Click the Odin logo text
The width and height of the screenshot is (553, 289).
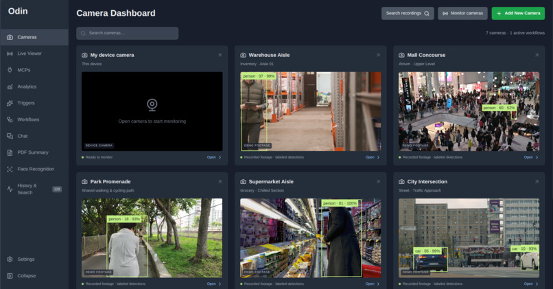[18, 11]
